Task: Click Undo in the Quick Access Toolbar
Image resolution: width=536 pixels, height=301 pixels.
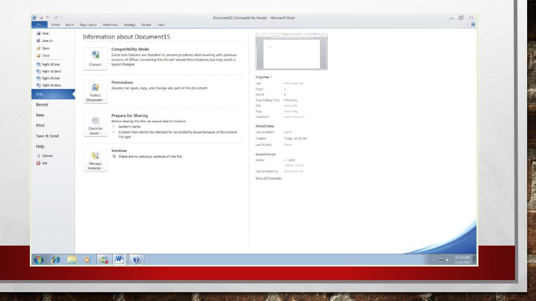Action: point(47,17)
